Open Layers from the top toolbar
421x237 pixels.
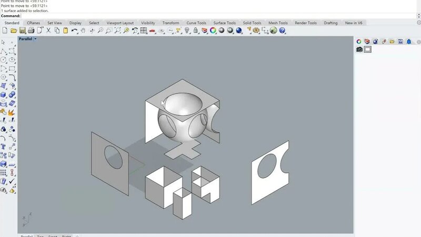point(204,31)
